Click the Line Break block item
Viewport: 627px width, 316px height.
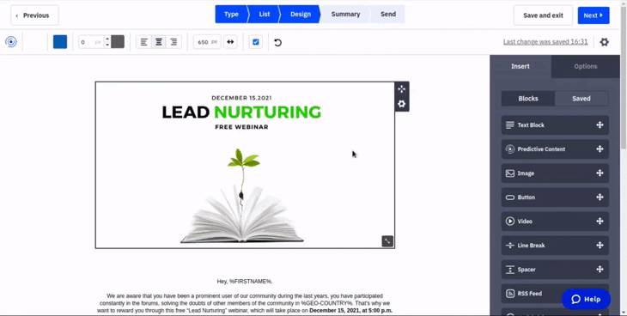(x=555, y=246)
